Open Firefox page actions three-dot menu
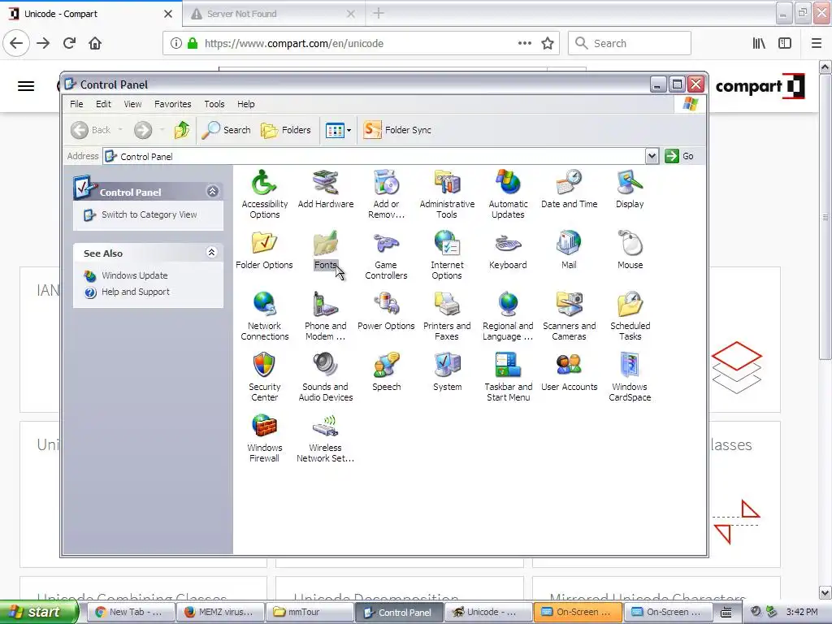The width and height of the screenshot is (832, 624). click(524, 43)
